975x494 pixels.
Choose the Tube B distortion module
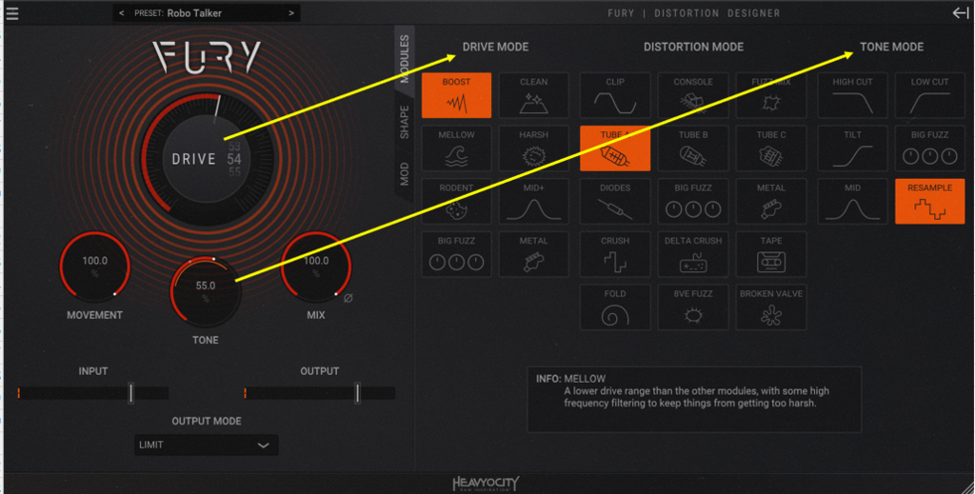click(693, 148)
